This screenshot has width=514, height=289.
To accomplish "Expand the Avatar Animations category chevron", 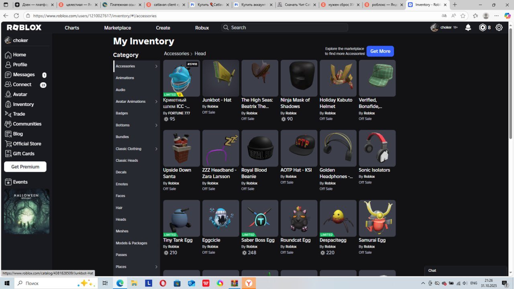I will (x=156, y=102).
